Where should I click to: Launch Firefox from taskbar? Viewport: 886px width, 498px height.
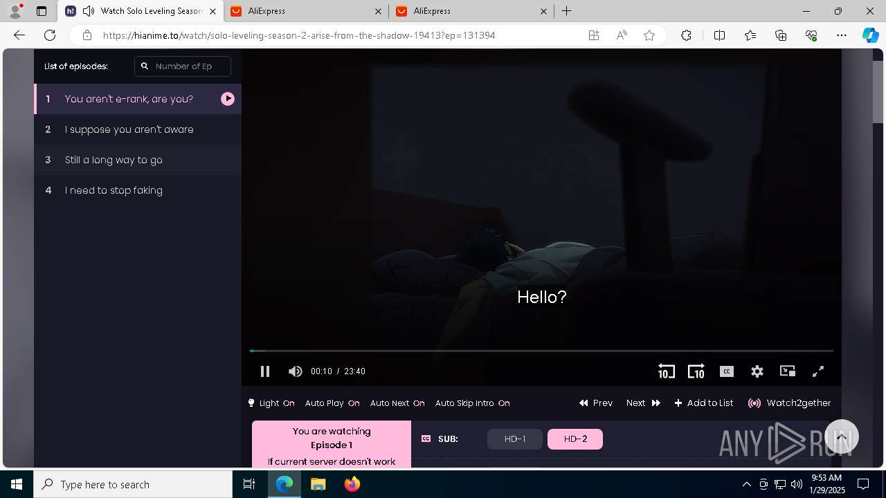(352, 484)
